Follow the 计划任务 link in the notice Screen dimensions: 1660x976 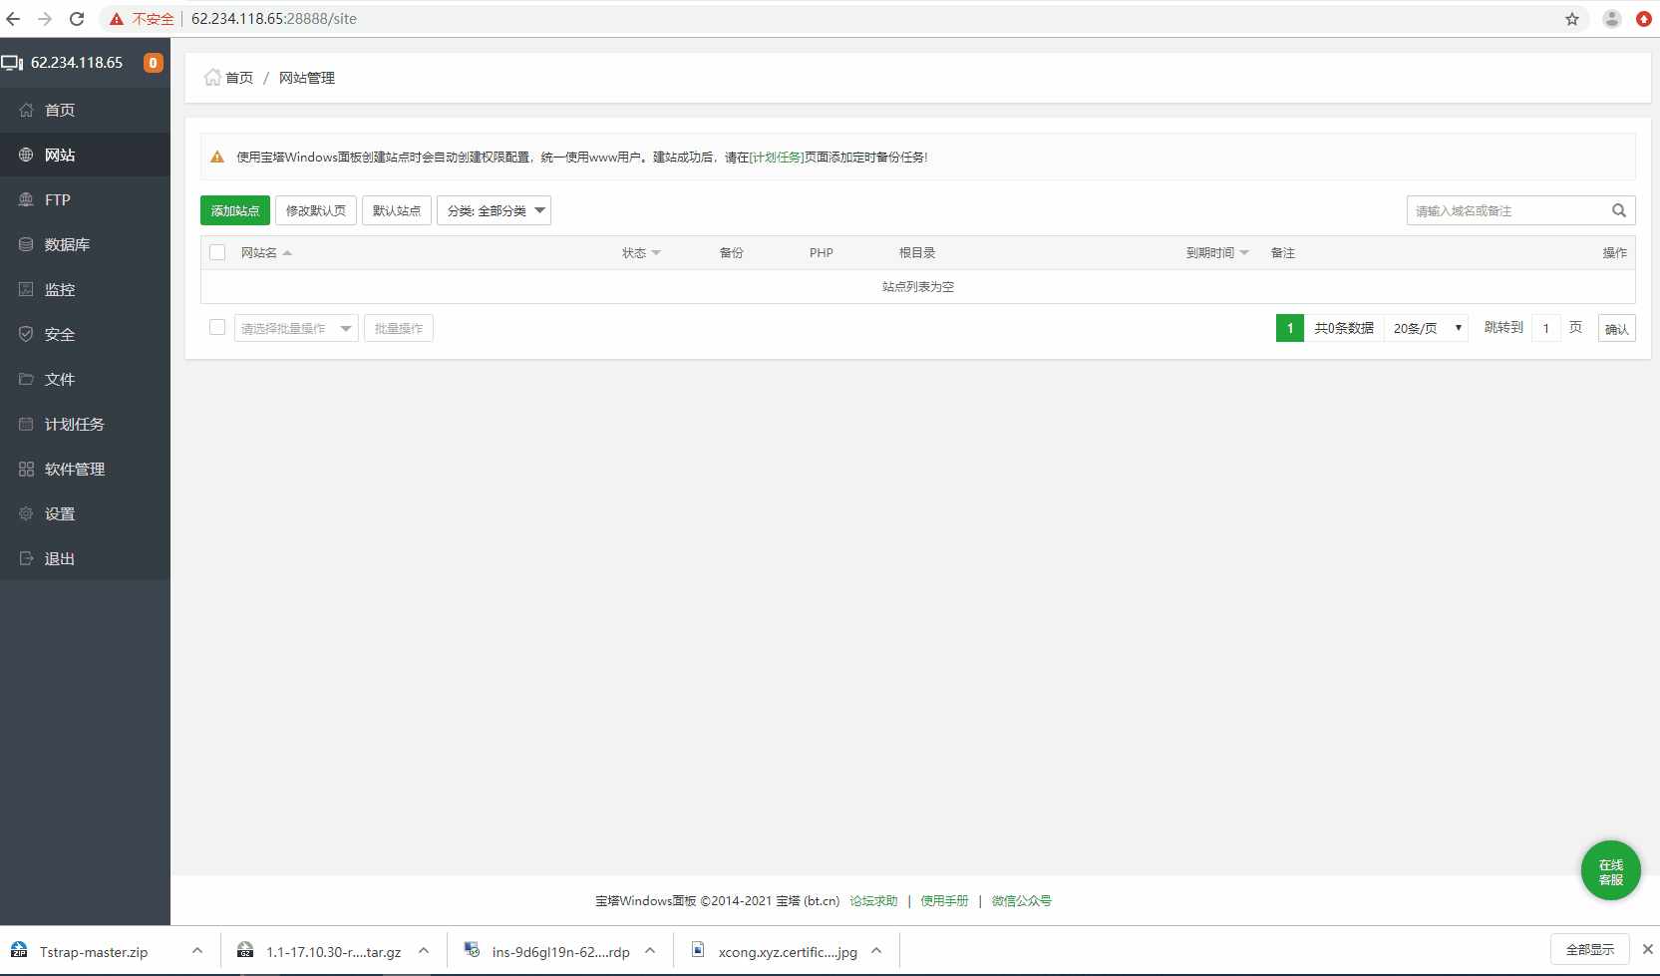pos(777,158)
